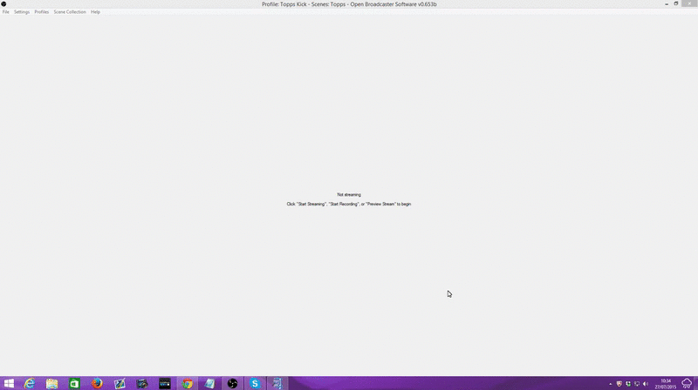This screenshot has height=390, width=698.
Task: Open the taskbar clock showing 10:34
Action: 666,384
